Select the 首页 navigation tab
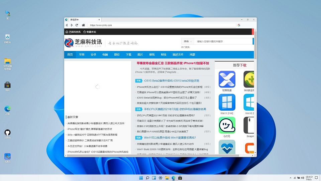This screenshot has width=321, height=181. [x=70, y=55]
